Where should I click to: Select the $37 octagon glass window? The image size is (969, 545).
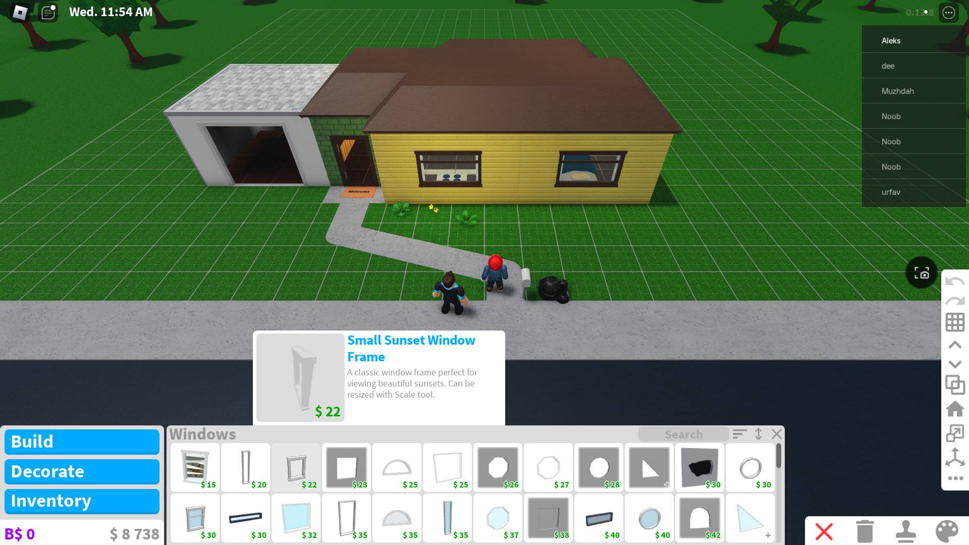pos(498,518)
